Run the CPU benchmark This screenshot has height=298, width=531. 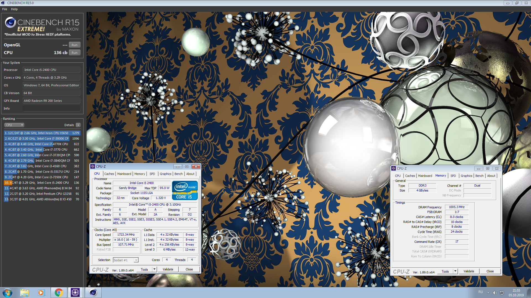point(75,53)
